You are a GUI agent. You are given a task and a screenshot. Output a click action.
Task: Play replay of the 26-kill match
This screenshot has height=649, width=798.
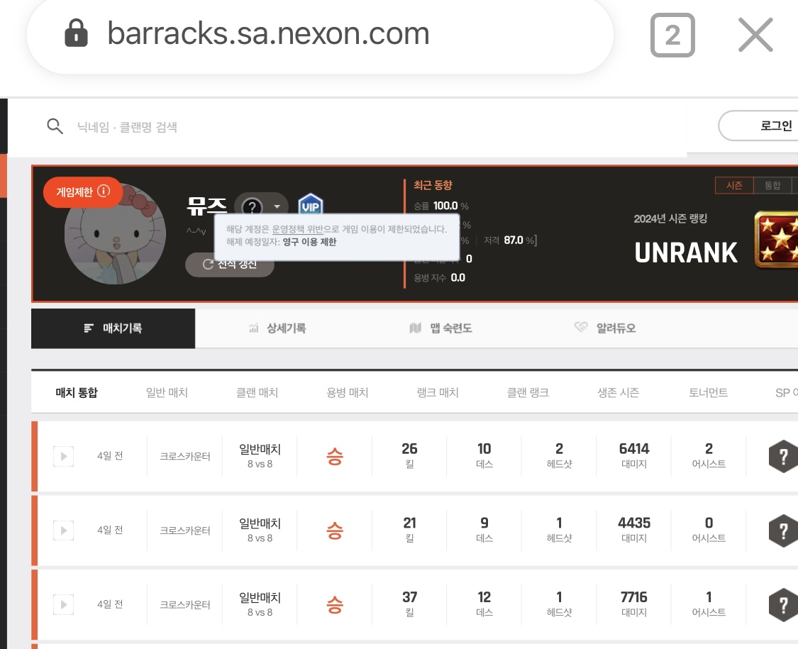(63, 456)
